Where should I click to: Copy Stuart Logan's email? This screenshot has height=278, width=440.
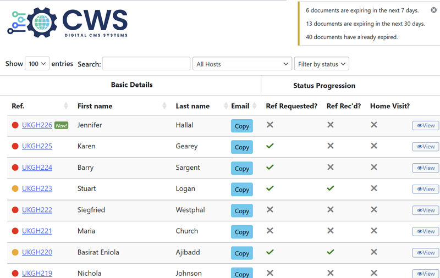[x=242, y=189]
